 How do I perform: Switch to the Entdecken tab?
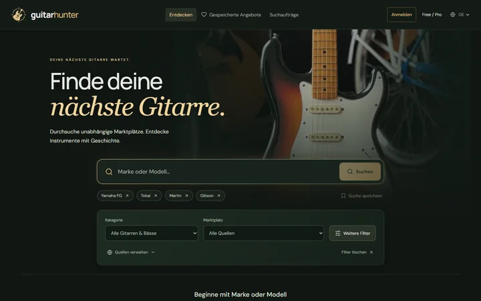[x=180, y=15]
